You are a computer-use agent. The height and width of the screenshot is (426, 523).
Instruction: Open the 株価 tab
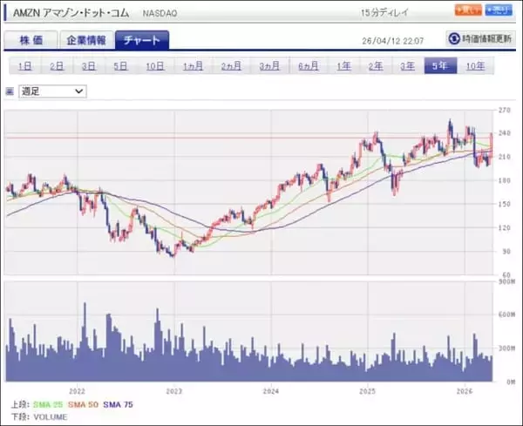click(x=31, y=40)
